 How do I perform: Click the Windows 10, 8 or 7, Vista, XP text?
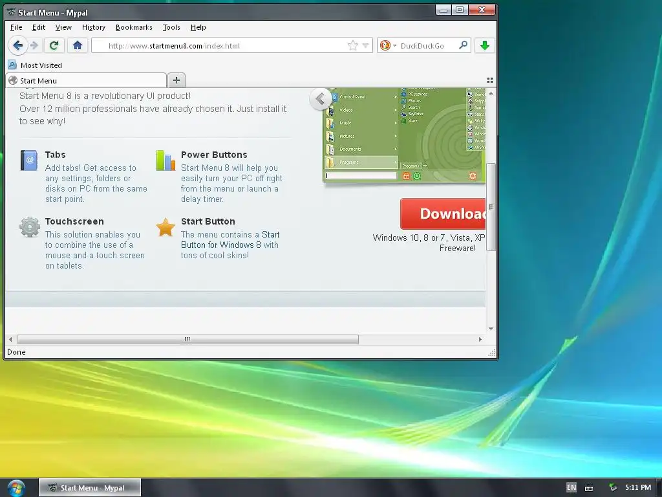(x=429, y=237)
